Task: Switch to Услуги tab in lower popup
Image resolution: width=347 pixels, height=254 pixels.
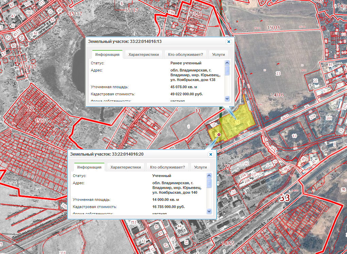Action: pos(200,167)
